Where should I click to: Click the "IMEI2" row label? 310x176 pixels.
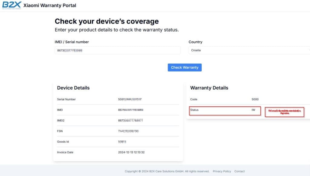[x=61, y=121]
